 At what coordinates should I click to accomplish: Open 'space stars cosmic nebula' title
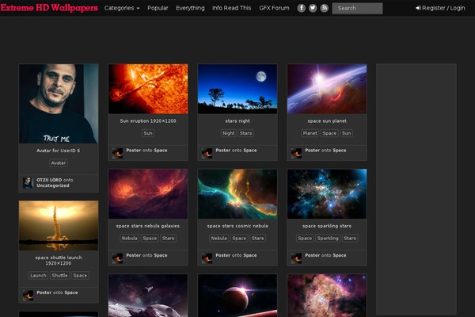click(x=237, y=226)
